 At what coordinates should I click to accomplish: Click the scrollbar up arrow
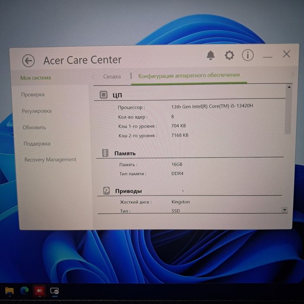pos(289,87)
